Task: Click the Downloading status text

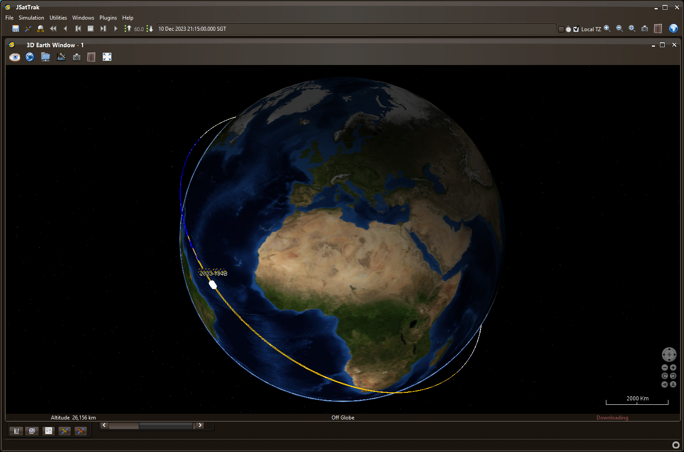Action: [x=612, y=418]
